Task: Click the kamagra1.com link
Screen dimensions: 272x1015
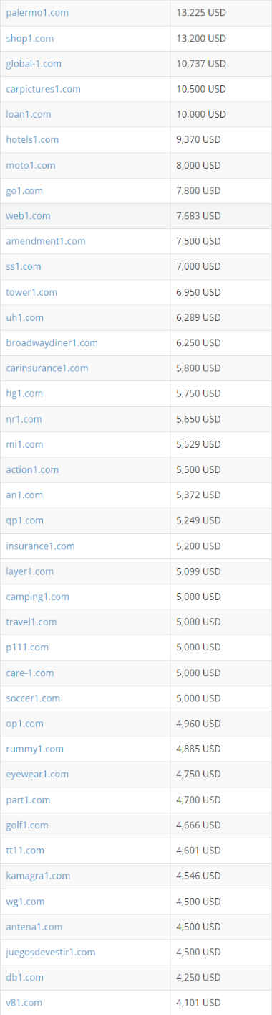Action: pos(38,876)
